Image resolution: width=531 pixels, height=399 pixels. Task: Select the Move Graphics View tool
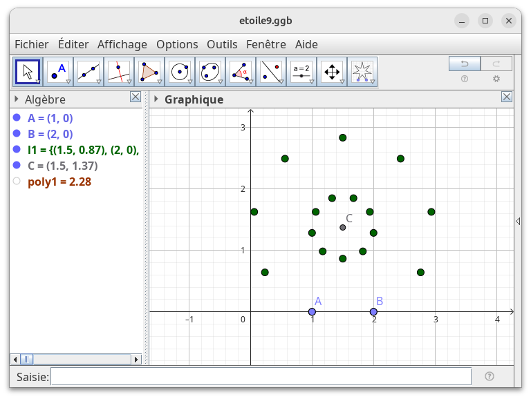coord(332,71)
